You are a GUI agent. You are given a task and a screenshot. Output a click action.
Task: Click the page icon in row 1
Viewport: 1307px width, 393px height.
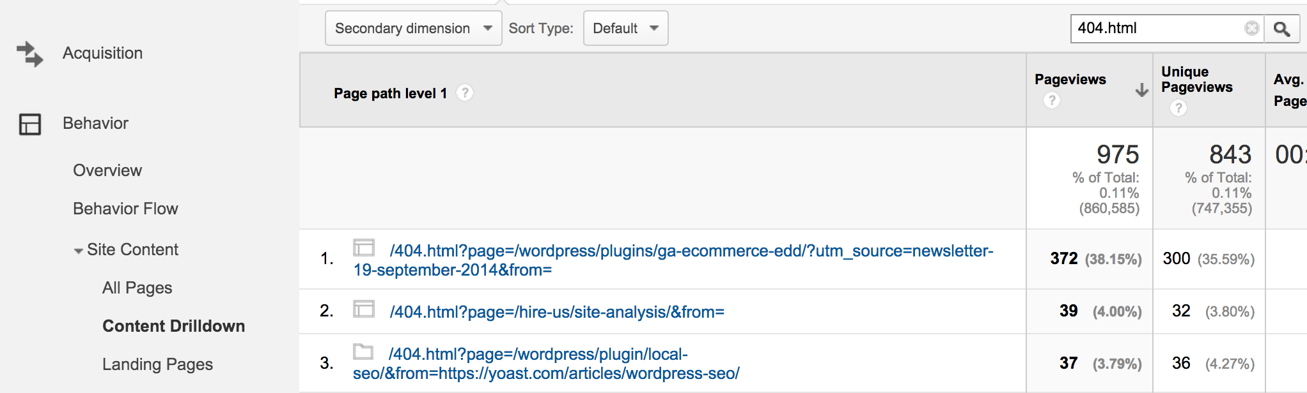click(x=364, y=248)
